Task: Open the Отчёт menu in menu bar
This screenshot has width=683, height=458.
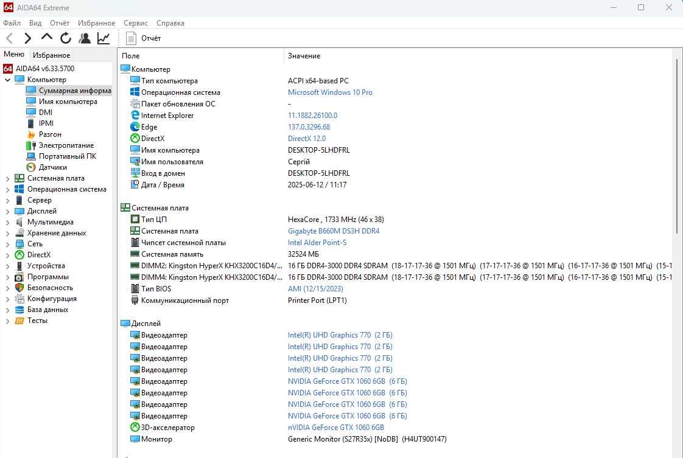Action: [x=60, y=23]
